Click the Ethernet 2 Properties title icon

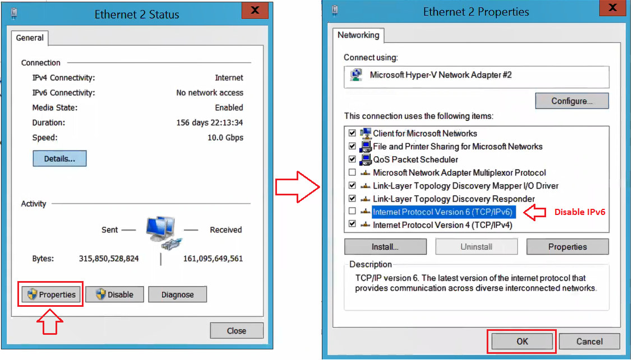pyautogui.click(x=335, y=11)
